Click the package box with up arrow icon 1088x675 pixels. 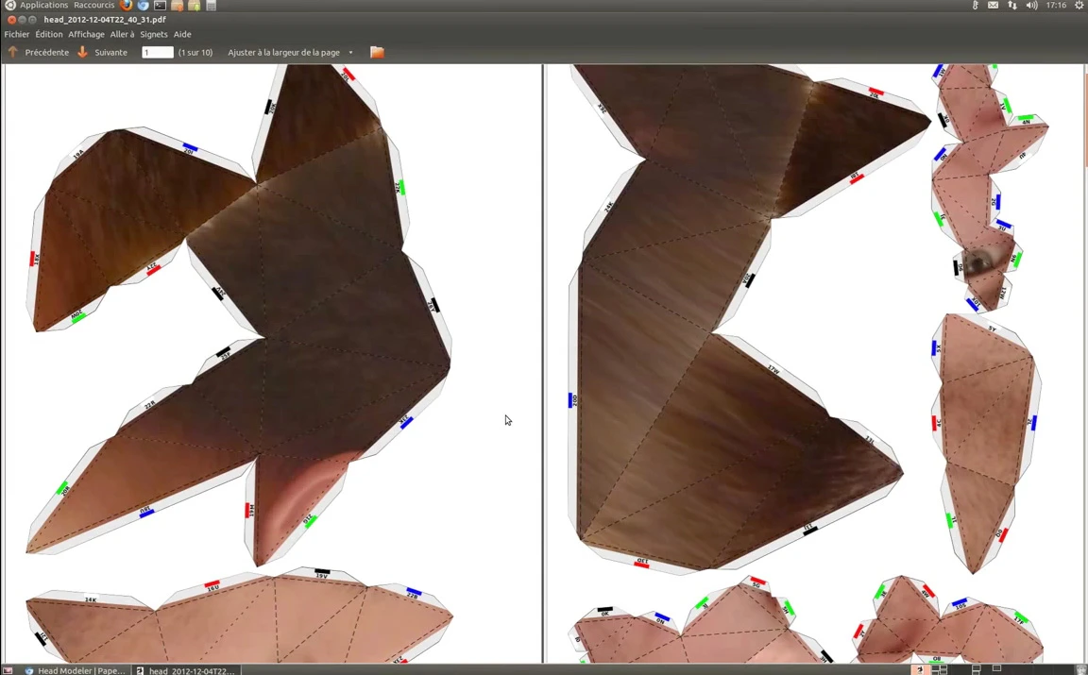click(177, 5)
